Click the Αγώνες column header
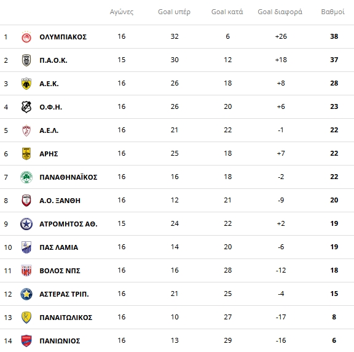This screenshot has width=354, height=352. coord(122,12)
